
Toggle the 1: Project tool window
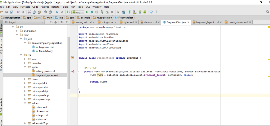pos(1,28)
